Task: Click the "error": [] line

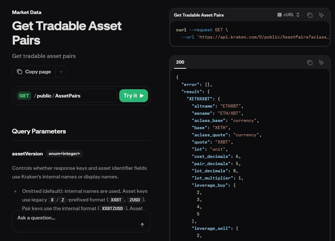Action: (197, 85)
